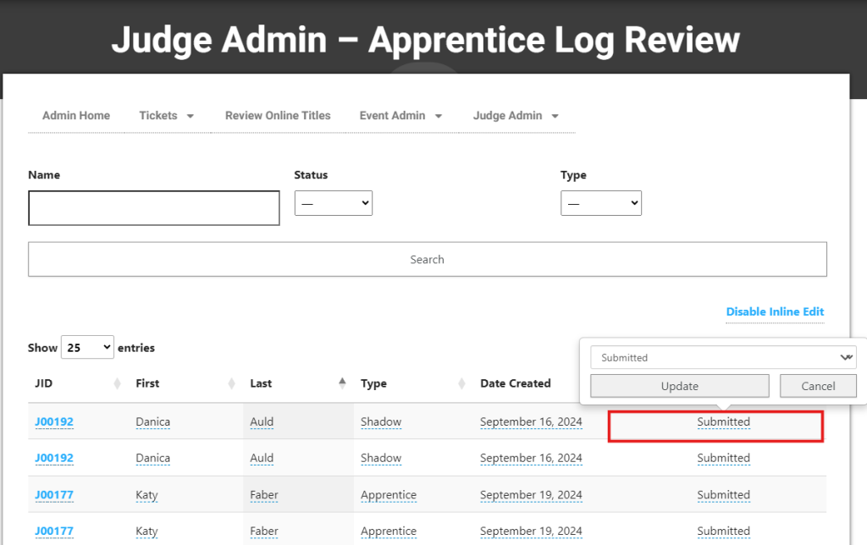
Task: Open the Type filter dropdown
Action: coord(600,203)
